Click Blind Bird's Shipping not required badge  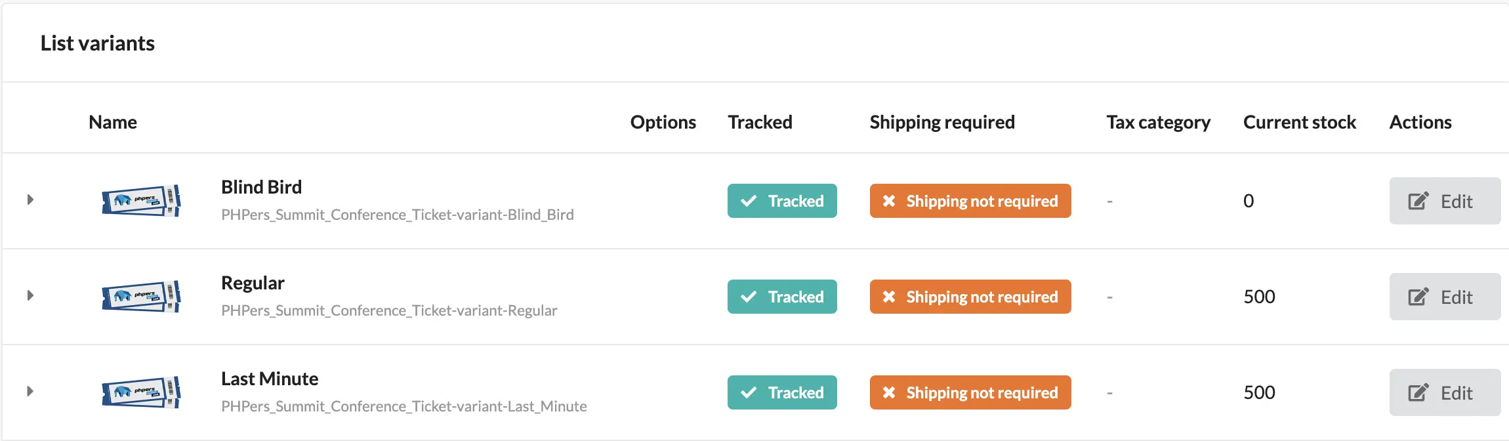970,201
